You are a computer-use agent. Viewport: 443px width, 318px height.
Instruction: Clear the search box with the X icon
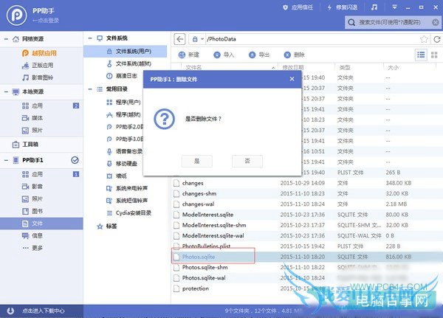click(x=436, y=22)
